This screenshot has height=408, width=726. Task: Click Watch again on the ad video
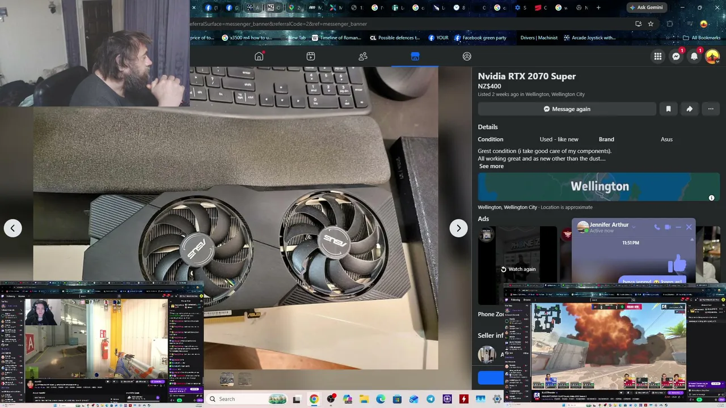point(518,269)
